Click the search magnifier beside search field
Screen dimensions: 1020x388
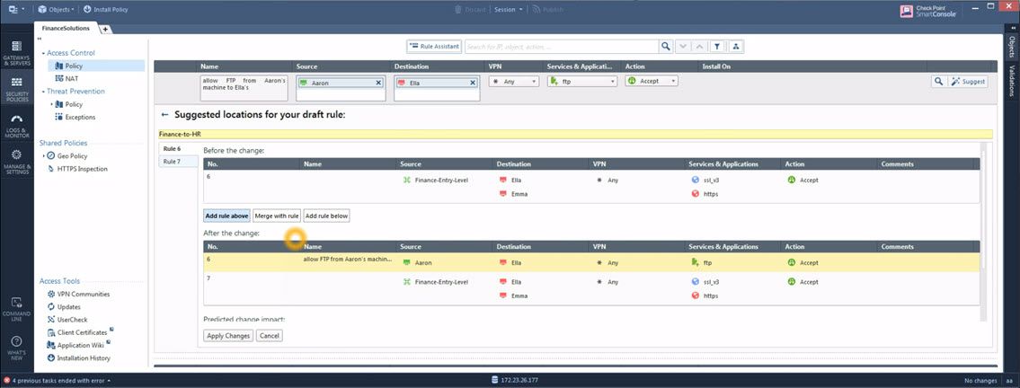(x=666, y=47)
